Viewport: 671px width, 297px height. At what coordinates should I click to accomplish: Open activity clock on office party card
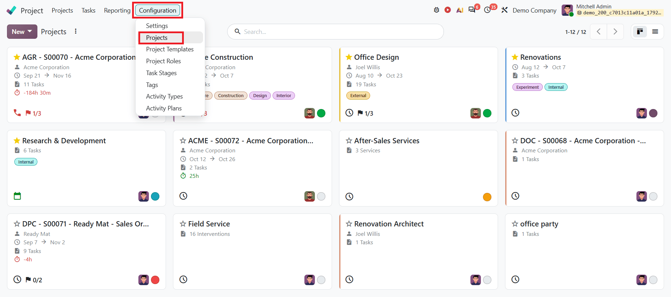515,279
